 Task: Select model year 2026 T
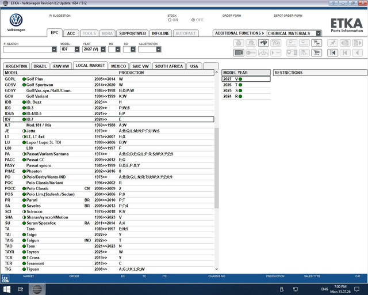(246, 85)
